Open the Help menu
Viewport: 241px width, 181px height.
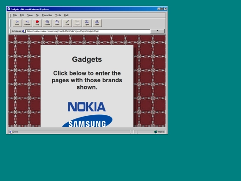[66, 15]
